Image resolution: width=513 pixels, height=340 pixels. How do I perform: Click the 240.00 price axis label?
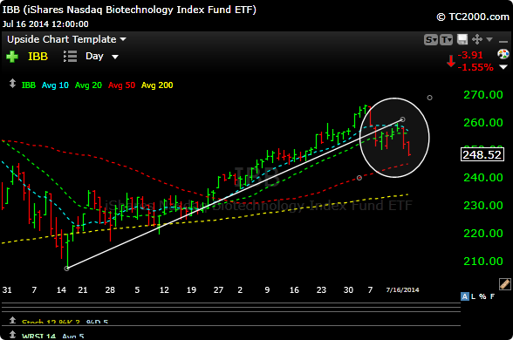pyautogui.click(x=483, y=178)
